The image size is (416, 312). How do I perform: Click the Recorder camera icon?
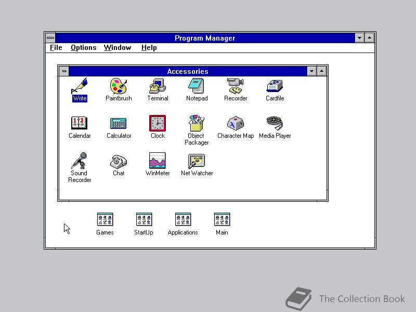(x=236, y=86)
